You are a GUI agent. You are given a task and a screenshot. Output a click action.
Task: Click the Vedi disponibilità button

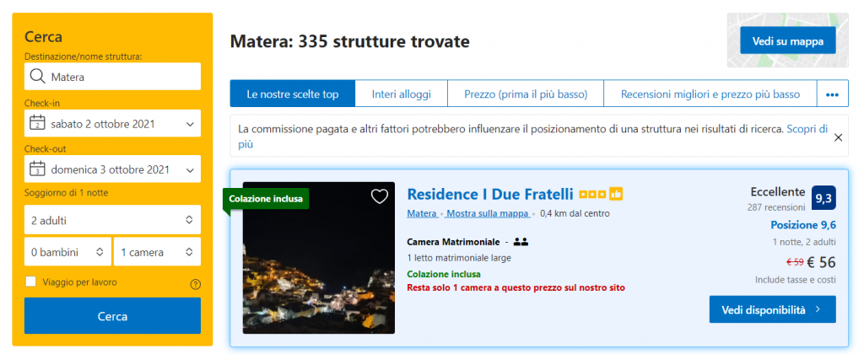(772, 309)
